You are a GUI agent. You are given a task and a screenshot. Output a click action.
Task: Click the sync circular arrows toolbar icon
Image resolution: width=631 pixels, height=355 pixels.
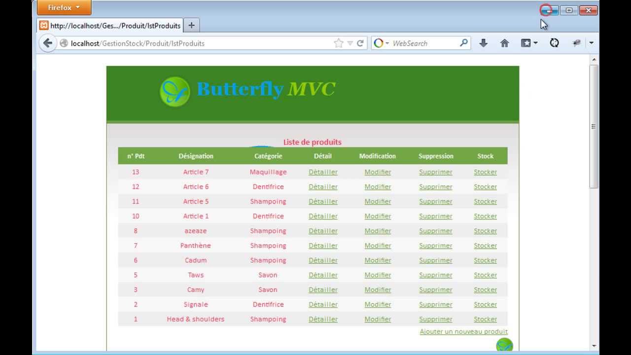555,43
